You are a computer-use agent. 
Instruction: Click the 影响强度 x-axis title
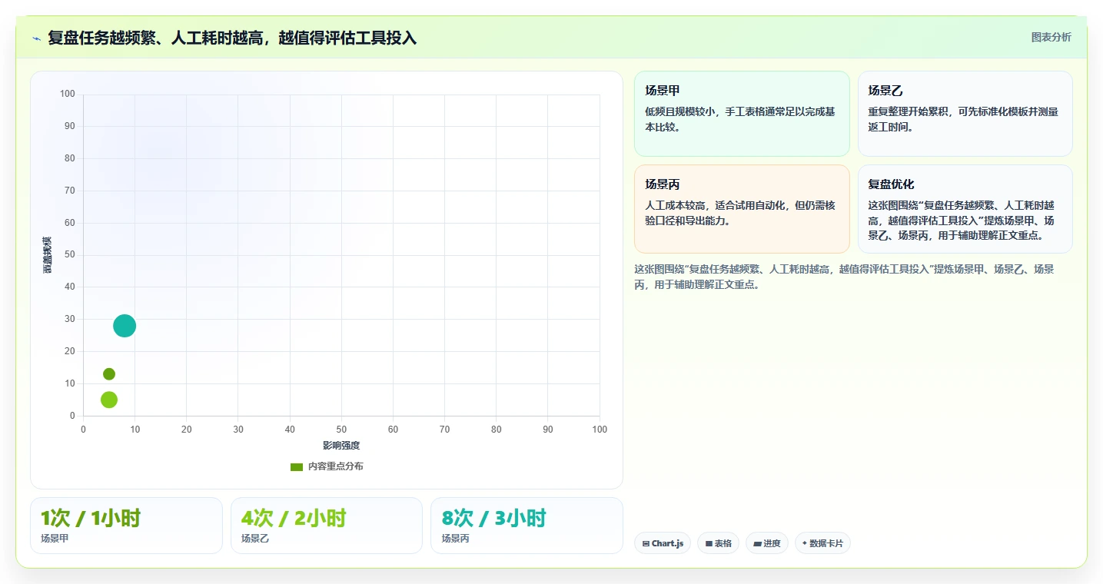[341, 446]
